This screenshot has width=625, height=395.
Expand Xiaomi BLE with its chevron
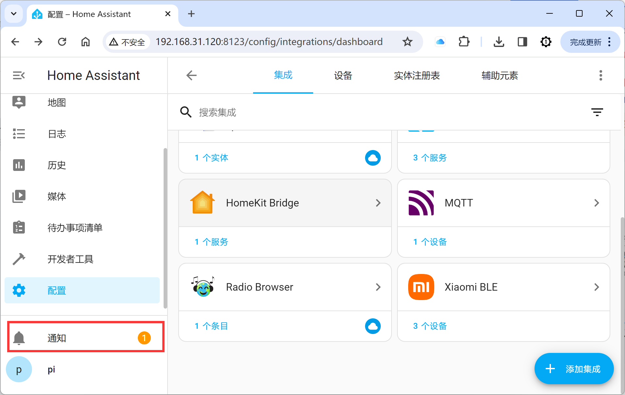(597, 287)
